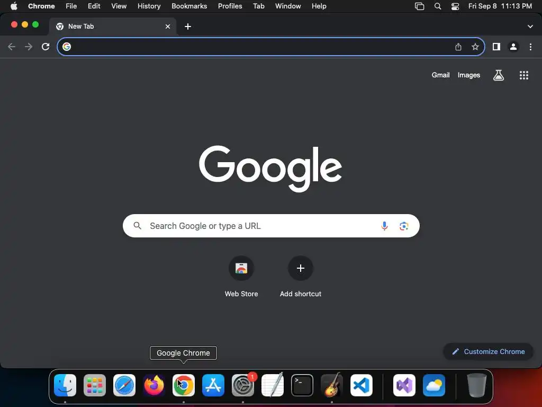Open Spotlight search in menu bar
The height and width of the screenshot is (407, 542).
tap(438, 6)
